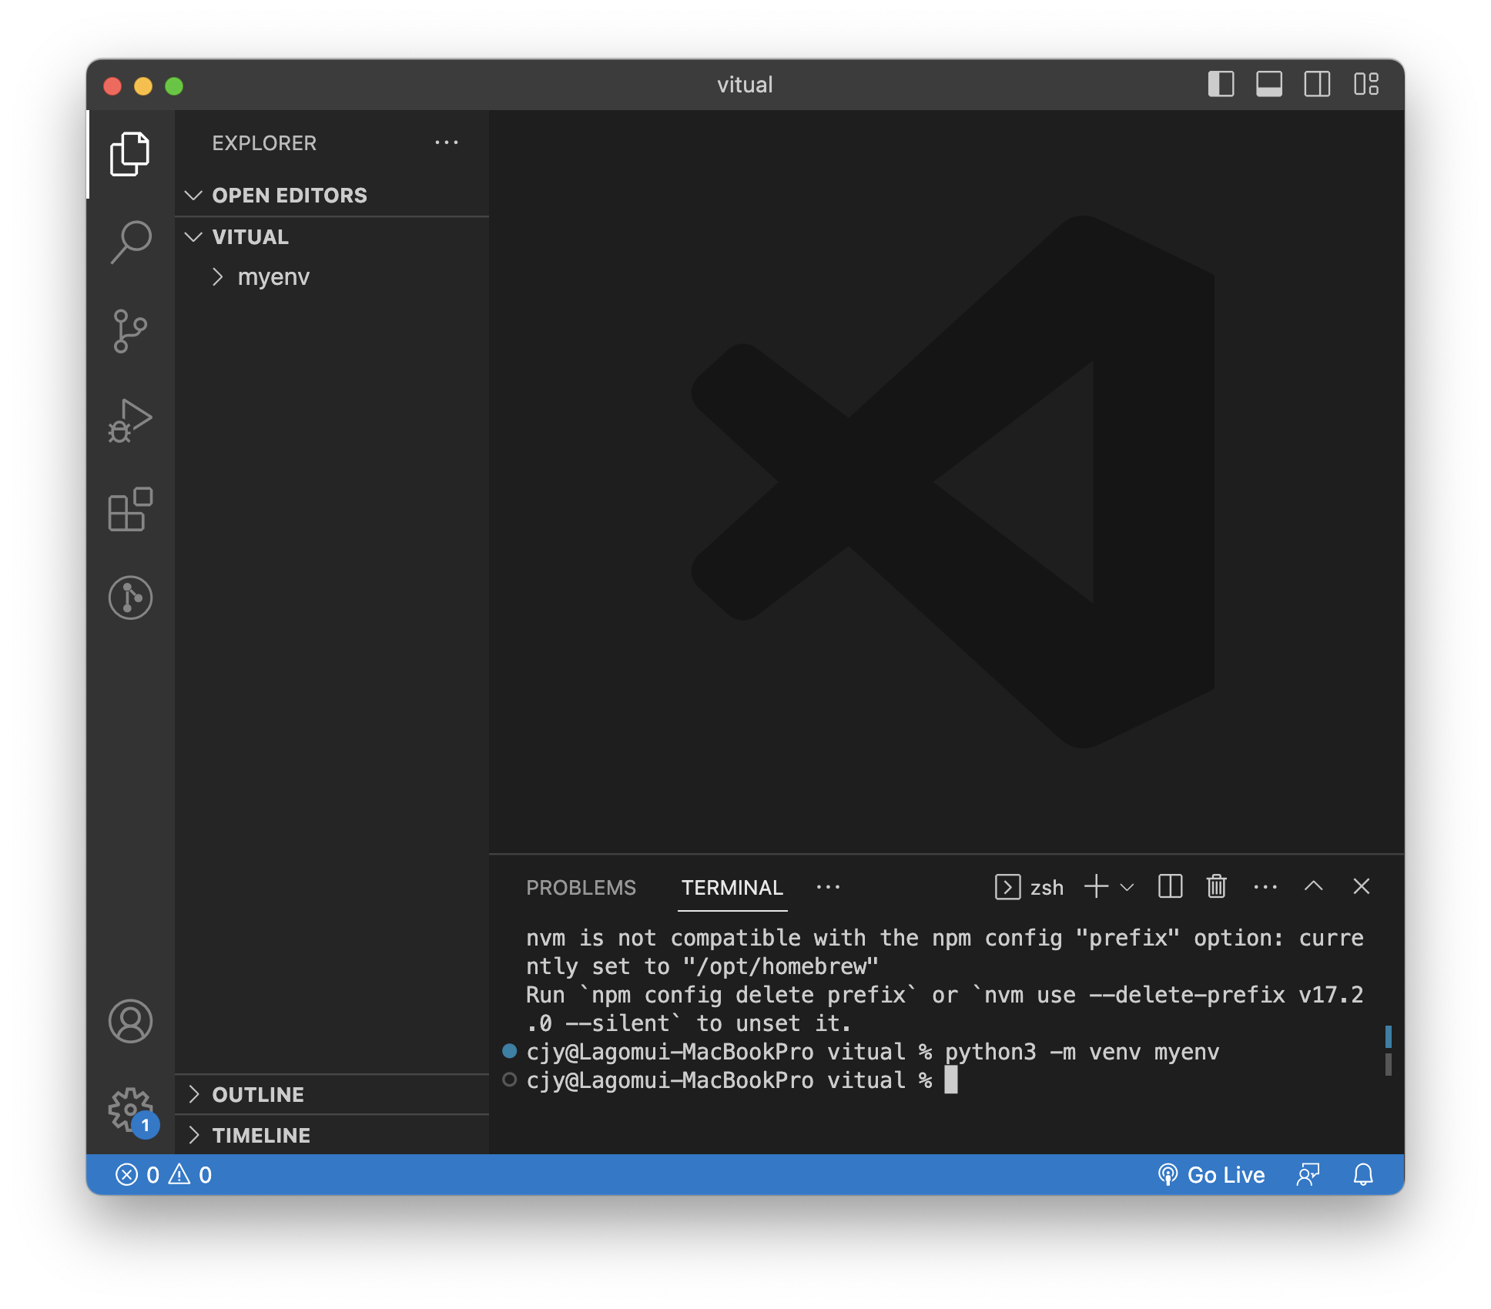Select the TERMINAL tab
Screen dimensions: 1491x1309
click(732, 888)
